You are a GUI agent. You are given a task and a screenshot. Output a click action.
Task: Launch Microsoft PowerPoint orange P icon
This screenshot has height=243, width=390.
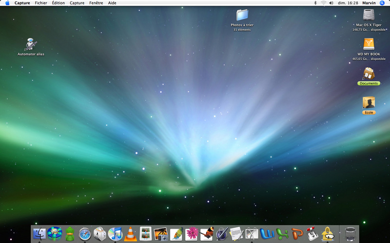tap(297, 234)
